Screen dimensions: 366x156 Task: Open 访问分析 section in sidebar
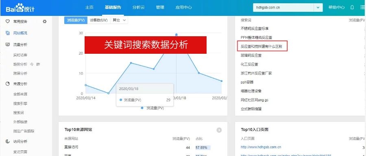click(x=20, y=141)
